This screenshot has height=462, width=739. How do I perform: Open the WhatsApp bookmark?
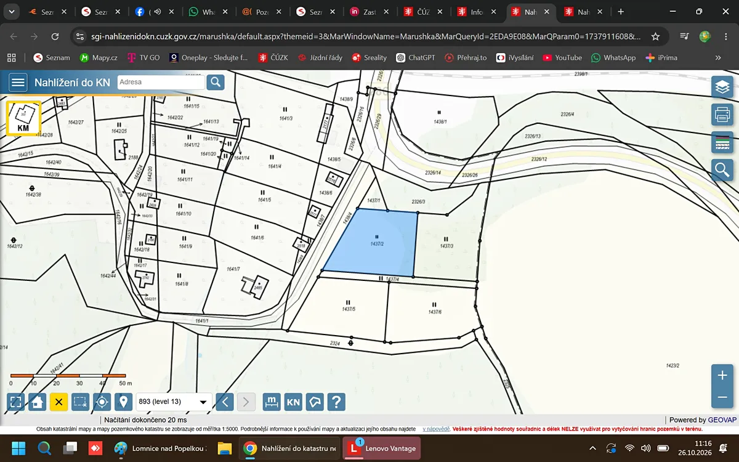point(613,57)
